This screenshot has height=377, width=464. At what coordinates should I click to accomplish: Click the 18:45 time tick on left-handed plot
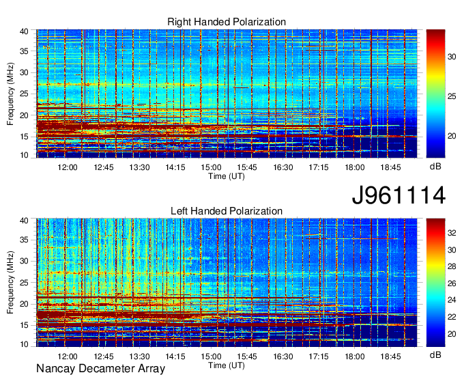[390, 356]
